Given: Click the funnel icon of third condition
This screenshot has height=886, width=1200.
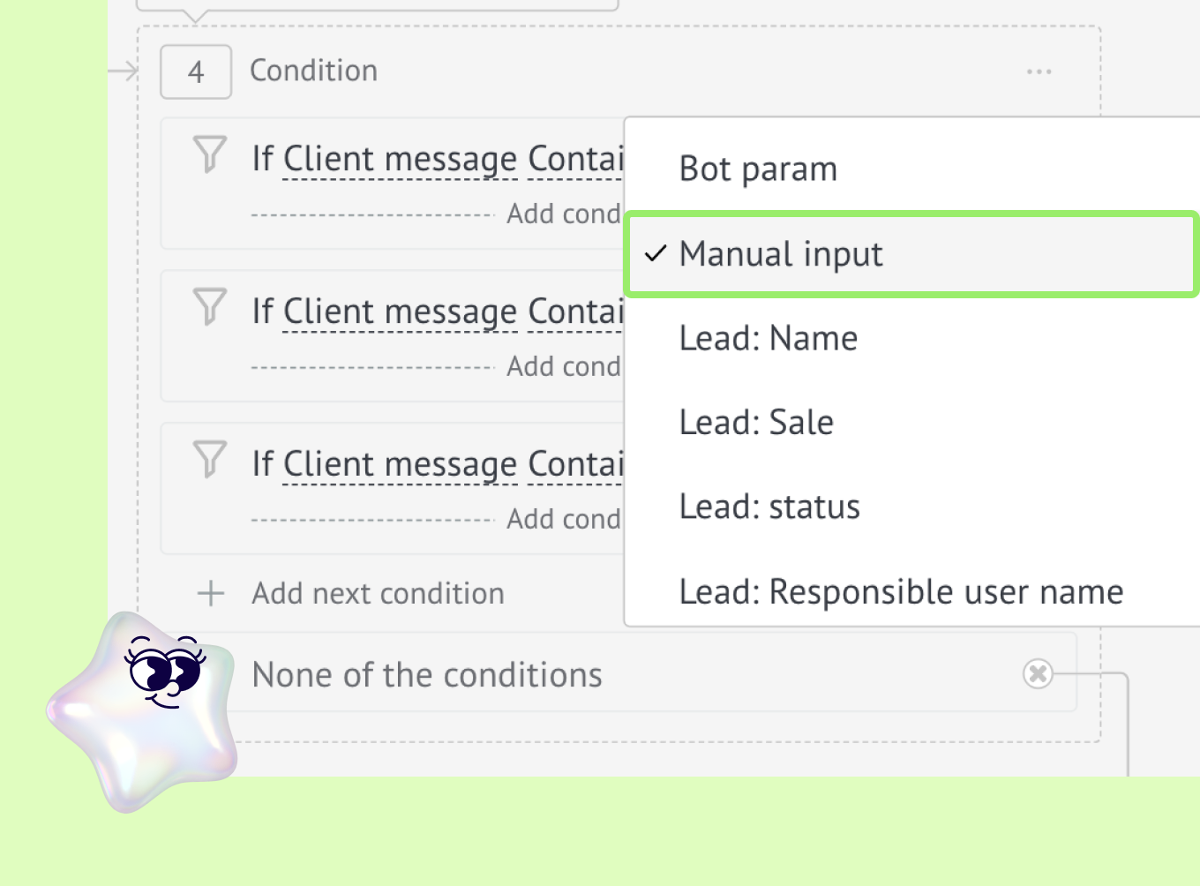Looking at the screenshot, I should tap(210, 460).
